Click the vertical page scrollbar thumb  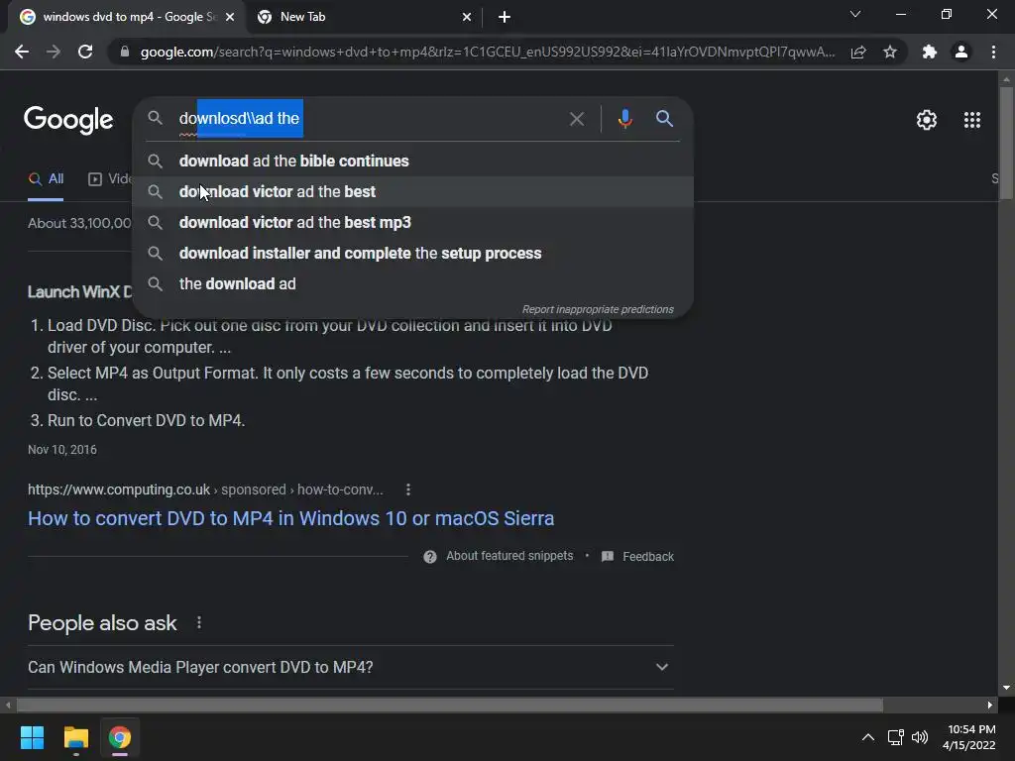1006,143
